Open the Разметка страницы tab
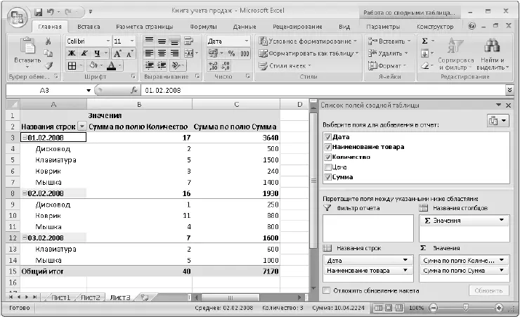The width and height of the screenshot is (520, 317). 145,27
